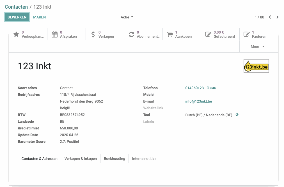Click the refresh icon for Abonnementen
284x187 pixels.
coord(131,34)
